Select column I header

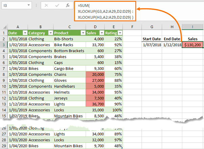pos(192,27)
